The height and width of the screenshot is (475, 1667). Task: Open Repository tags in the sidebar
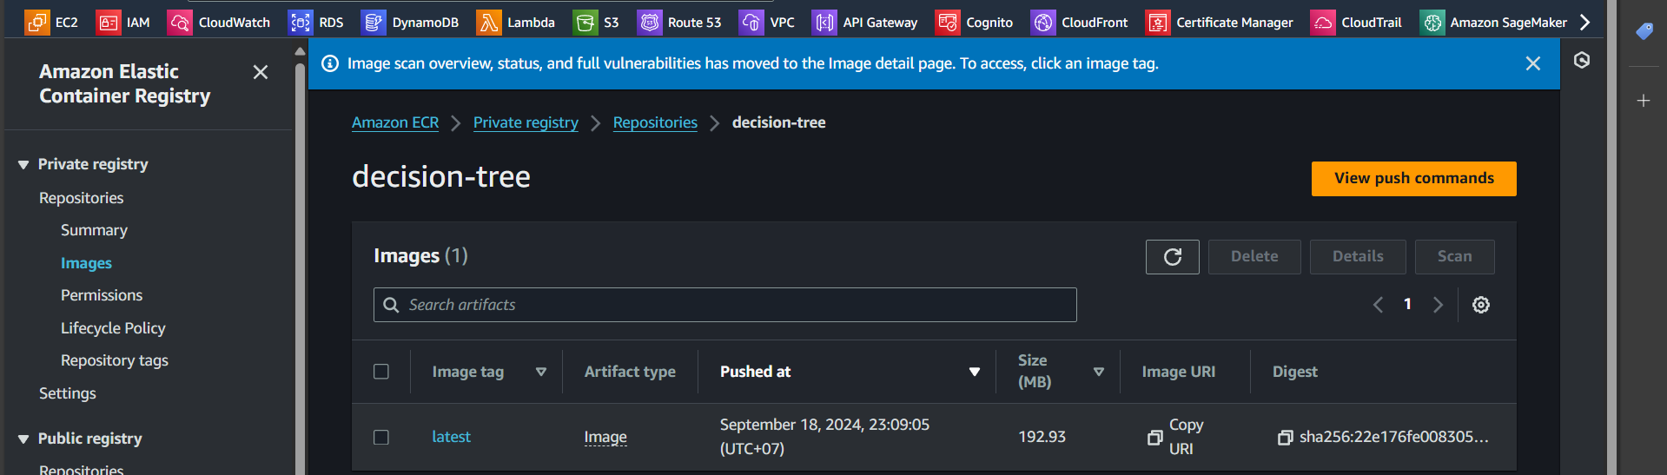coord(115,360)
